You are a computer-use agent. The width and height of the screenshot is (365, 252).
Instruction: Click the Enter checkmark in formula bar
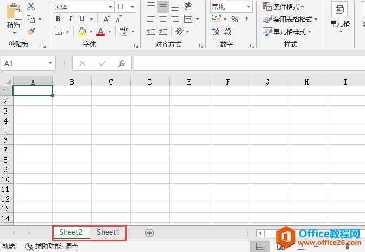[x=102, y=63]
